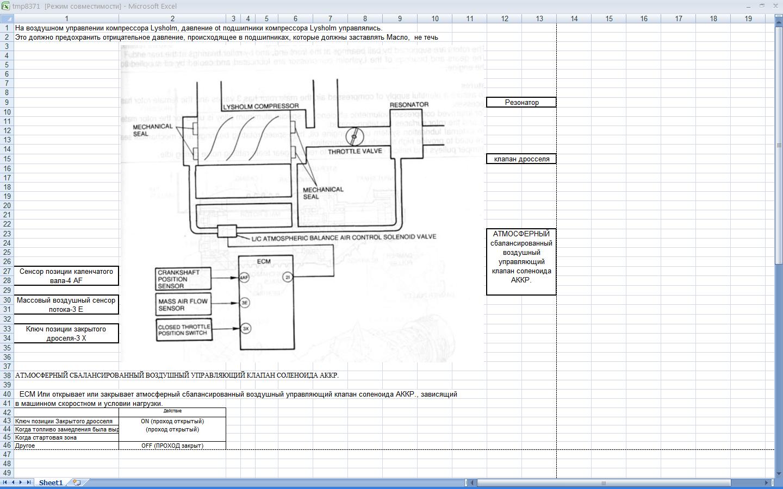Viewport: 783px width, 489px height.
Task: Select the cell 'OFF (ПРОХОД закрыт)'
Action: coord(172,446)
